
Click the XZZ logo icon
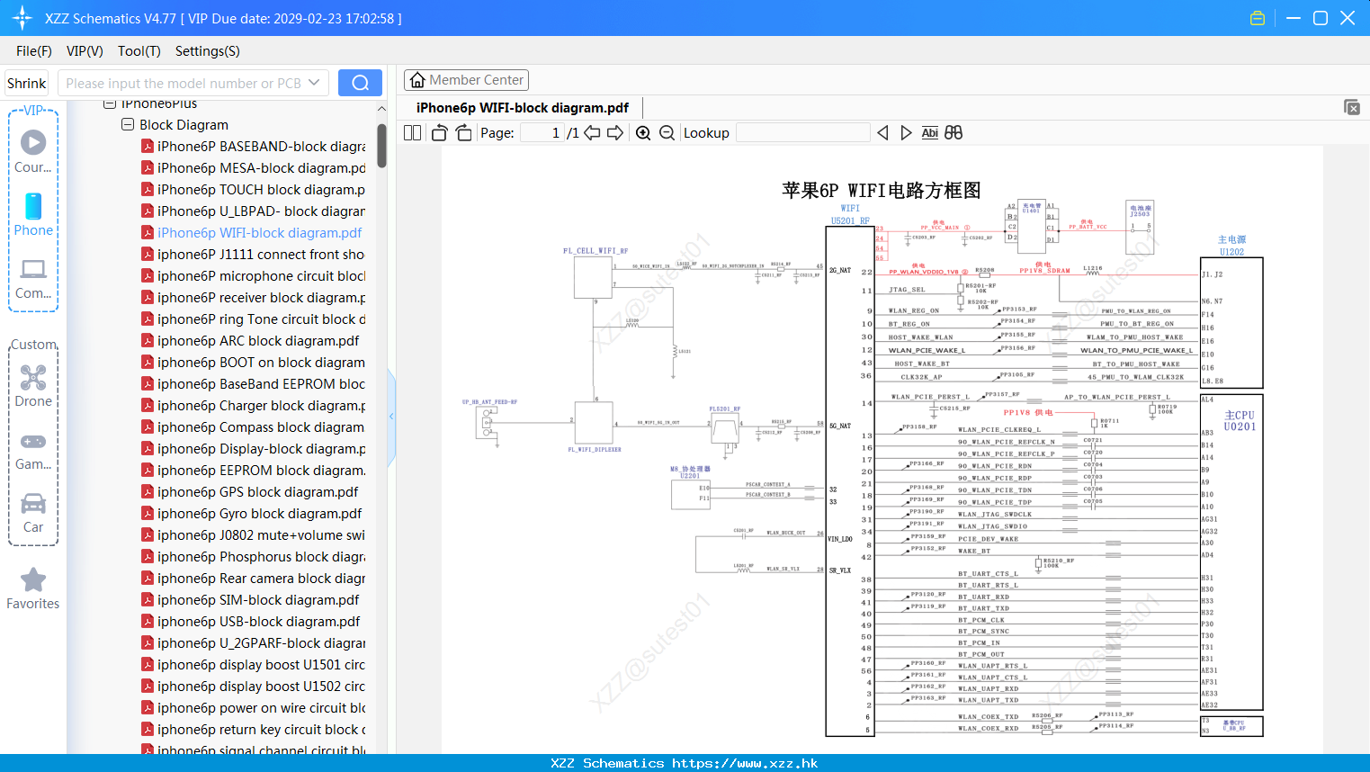[x=22, y=18]
